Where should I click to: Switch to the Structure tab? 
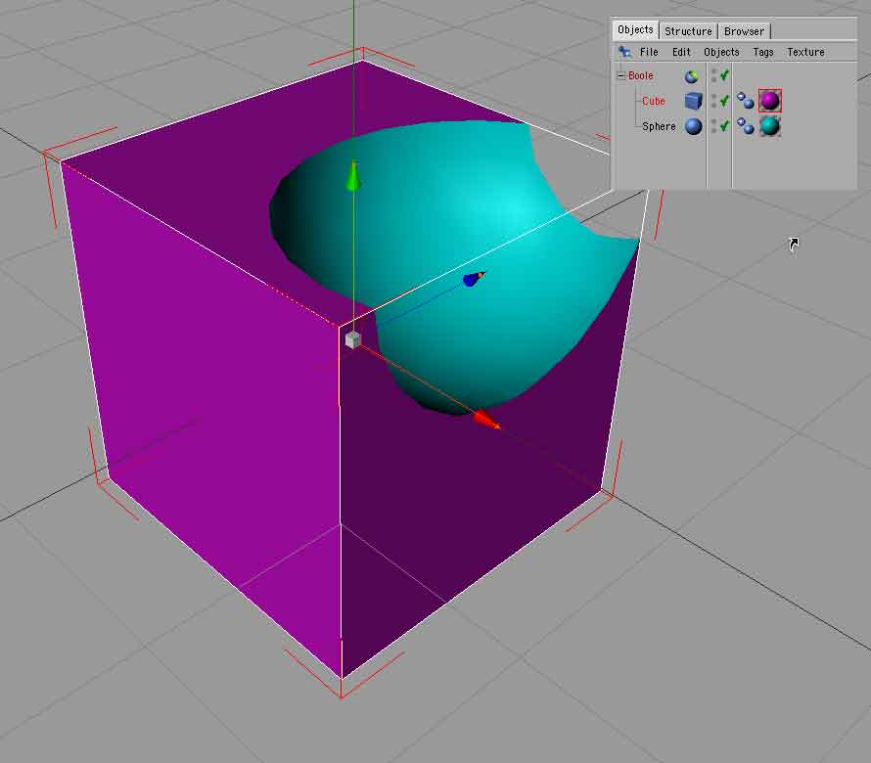(x=688, y=31)
